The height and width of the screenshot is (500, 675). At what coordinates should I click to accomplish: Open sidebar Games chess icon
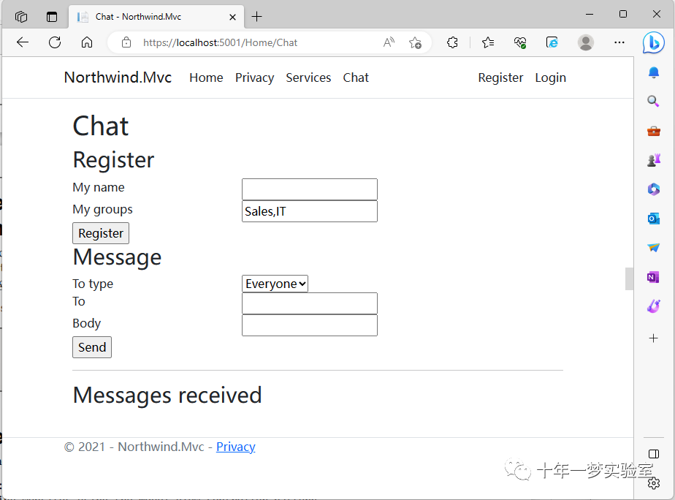654,160
